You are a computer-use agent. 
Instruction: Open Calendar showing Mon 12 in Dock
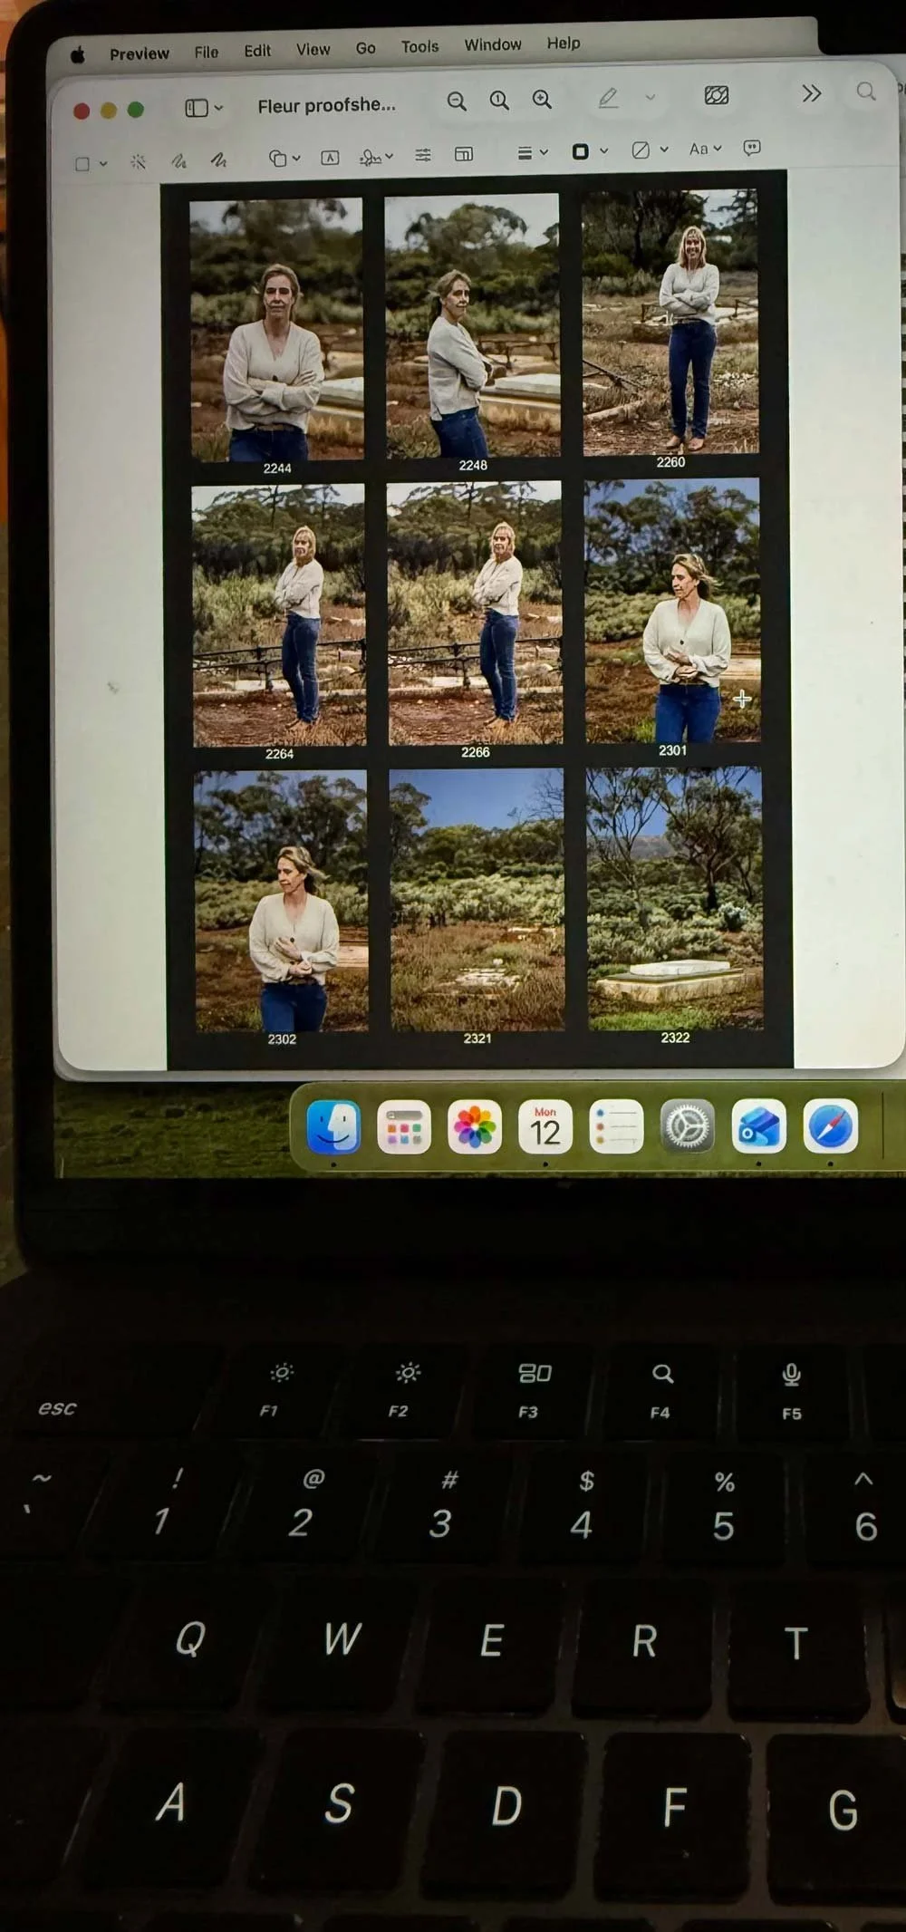tap(545, 1127)
